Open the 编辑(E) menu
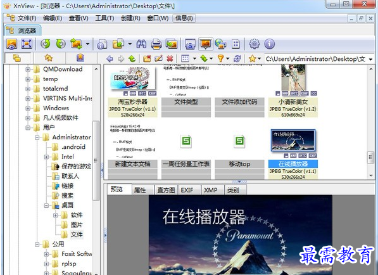 53,18
